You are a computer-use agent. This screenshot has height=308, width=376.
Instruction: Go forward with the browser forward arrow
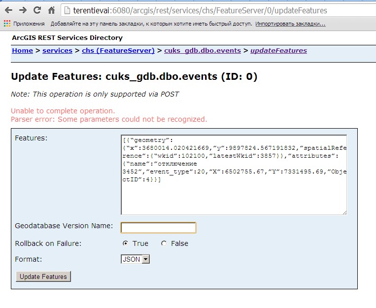pyautogui.click(x=23, y=10)
